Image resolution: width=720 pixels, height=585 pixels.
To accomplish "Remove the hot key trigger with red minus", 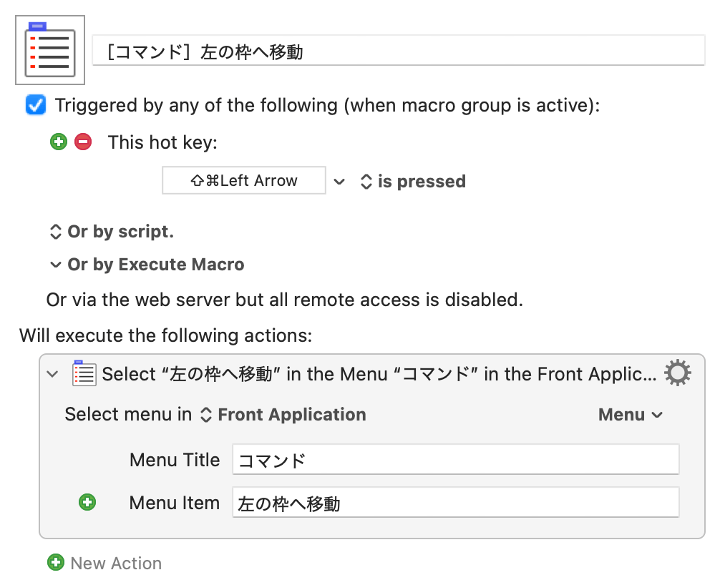I will [83, 142].
